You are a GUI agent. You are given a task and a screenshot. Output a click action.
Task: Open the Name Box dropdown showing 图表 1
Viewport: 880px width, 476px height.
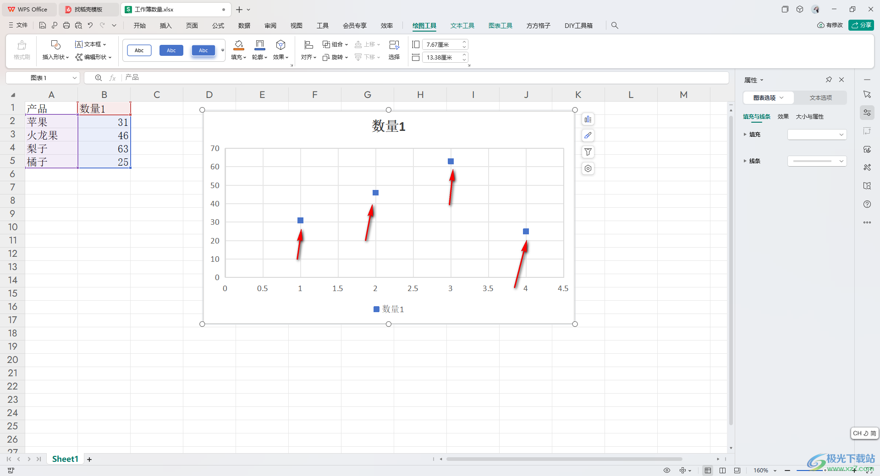tap(74, 78)
